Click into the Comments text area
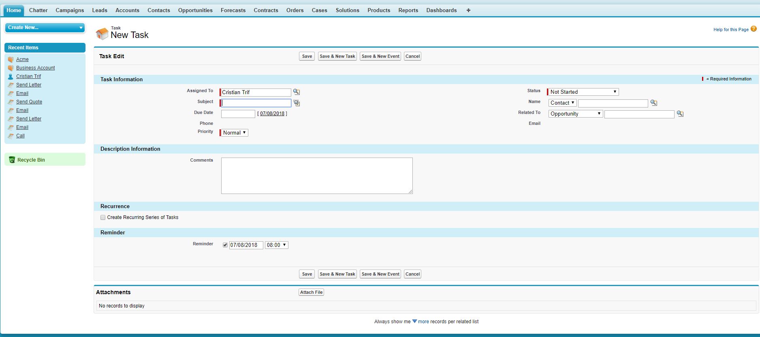 point(316,176)
